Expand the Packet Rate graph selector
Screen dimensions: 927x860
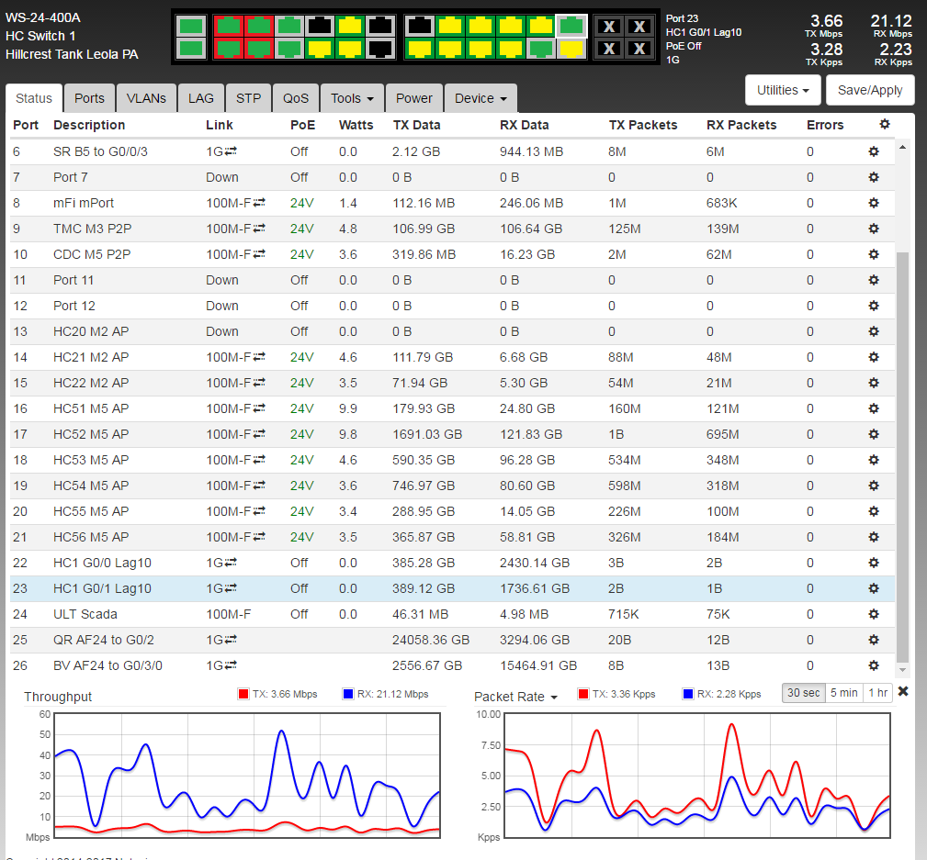[515, 697]
